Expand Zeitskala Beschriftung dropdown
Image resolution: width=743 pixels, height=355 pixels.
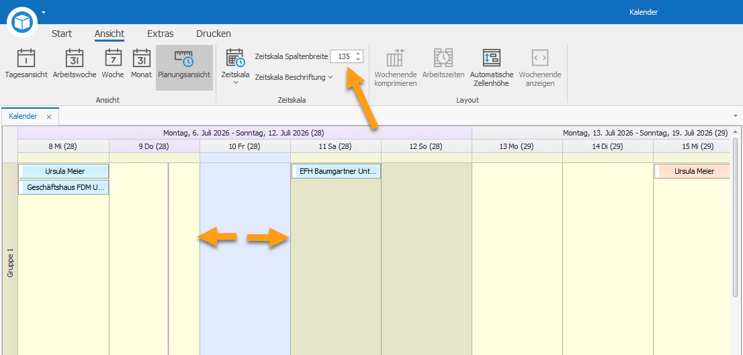tap(294, 77)
